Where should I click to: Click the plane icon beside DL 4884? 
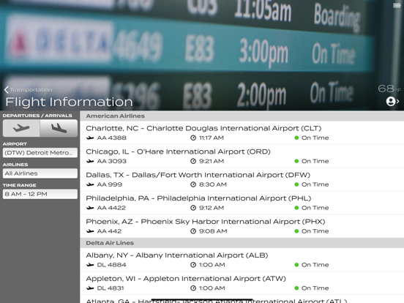point(90,265)
